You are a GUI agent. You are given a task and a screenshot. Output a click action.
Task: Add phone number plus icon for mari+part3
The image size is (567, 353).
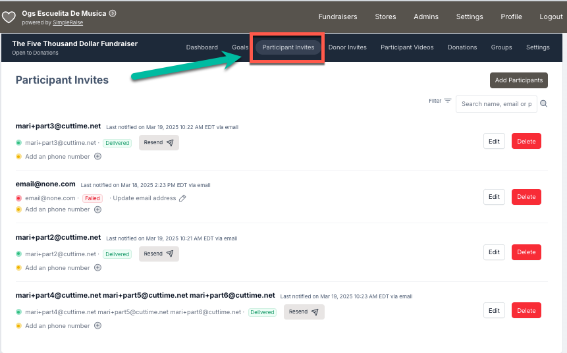(97, 156)
